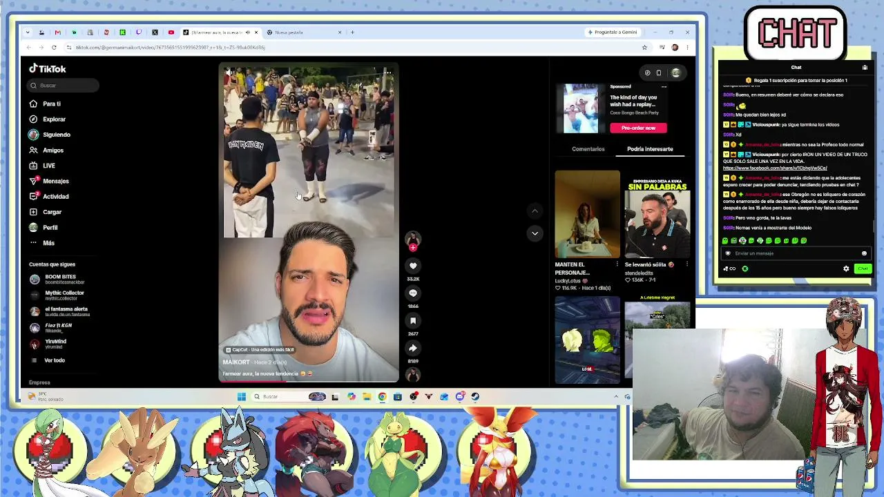Open options for Se levantó sólita video

coord(687,264)
